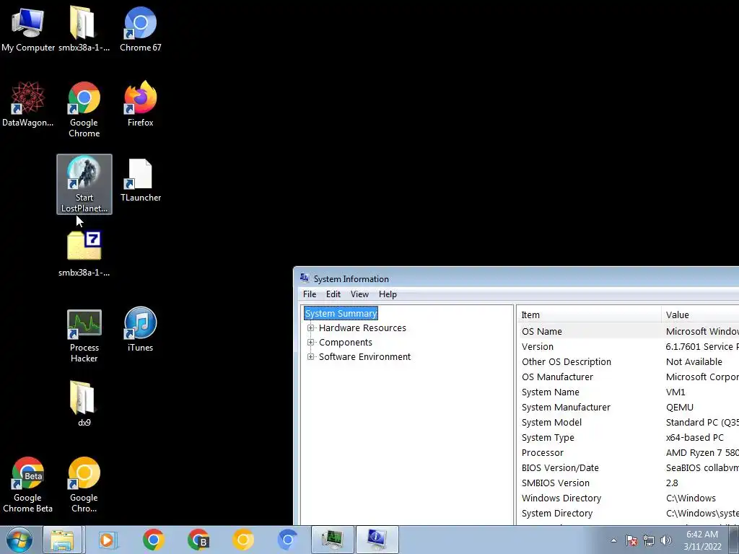
Task: Open Process Hacker desktop shortcut
Action: tap(84, 335)
